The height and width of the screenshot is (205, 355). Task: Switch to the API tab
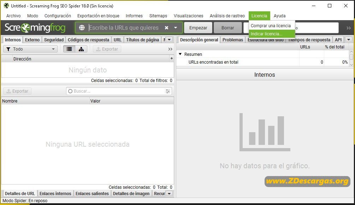coord(338,40)
